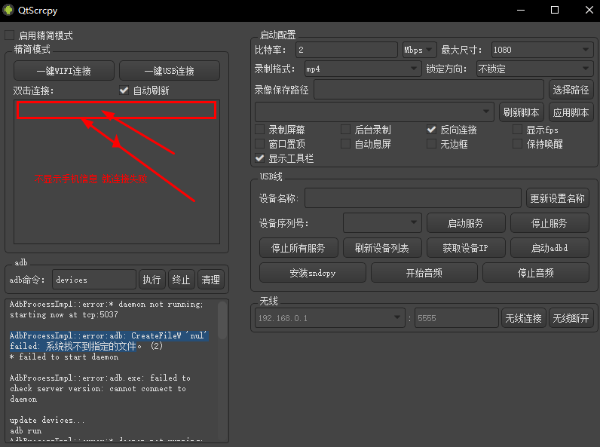Screen dimensions: 600x447
Task: Expand the 设备序列号 dropdown
Action: (x=381, y=223)
